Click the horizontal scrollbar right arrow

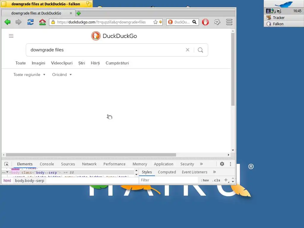229,155
